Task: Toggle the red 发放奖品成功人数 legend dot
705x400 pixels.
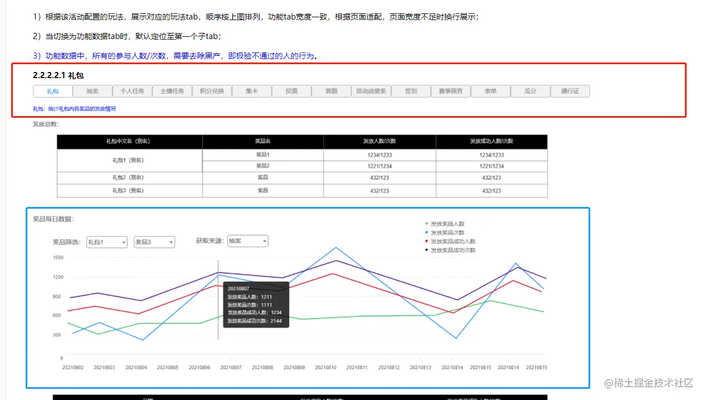Action: click(x=426, y=242)
